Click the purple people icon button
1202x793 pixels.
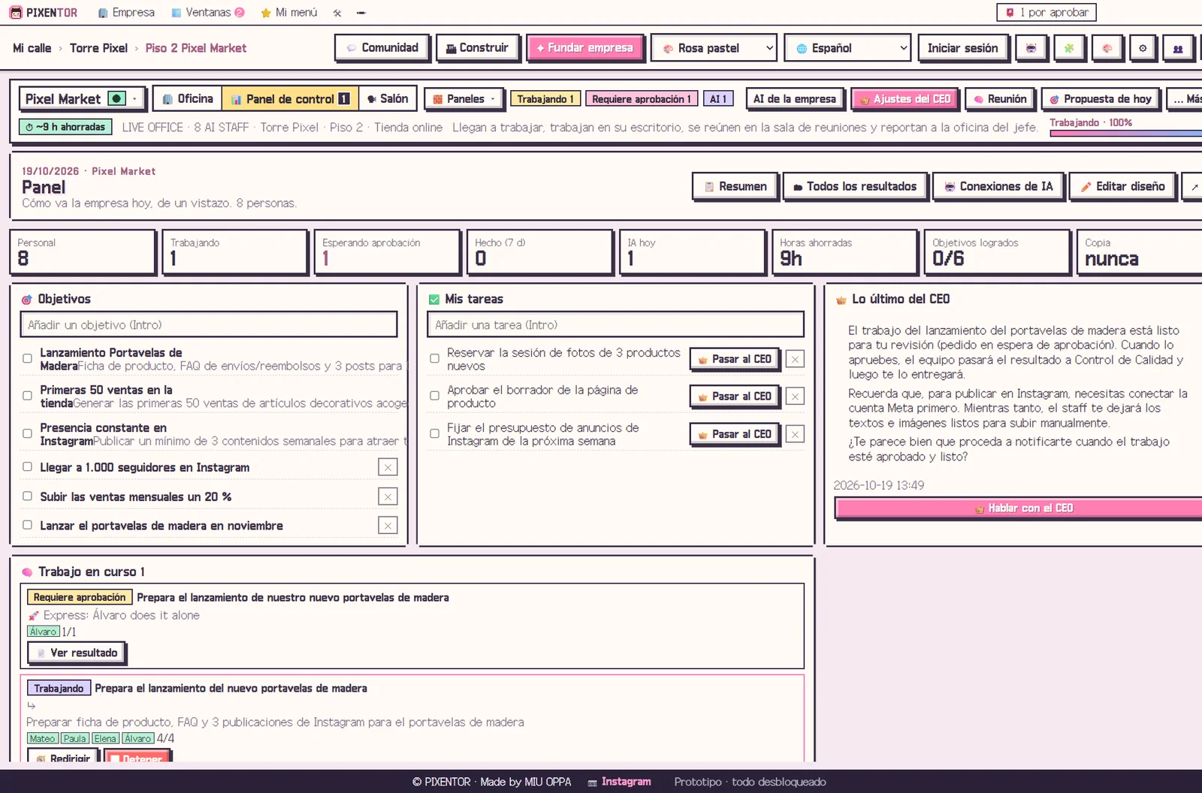[x=1178, y=48]
